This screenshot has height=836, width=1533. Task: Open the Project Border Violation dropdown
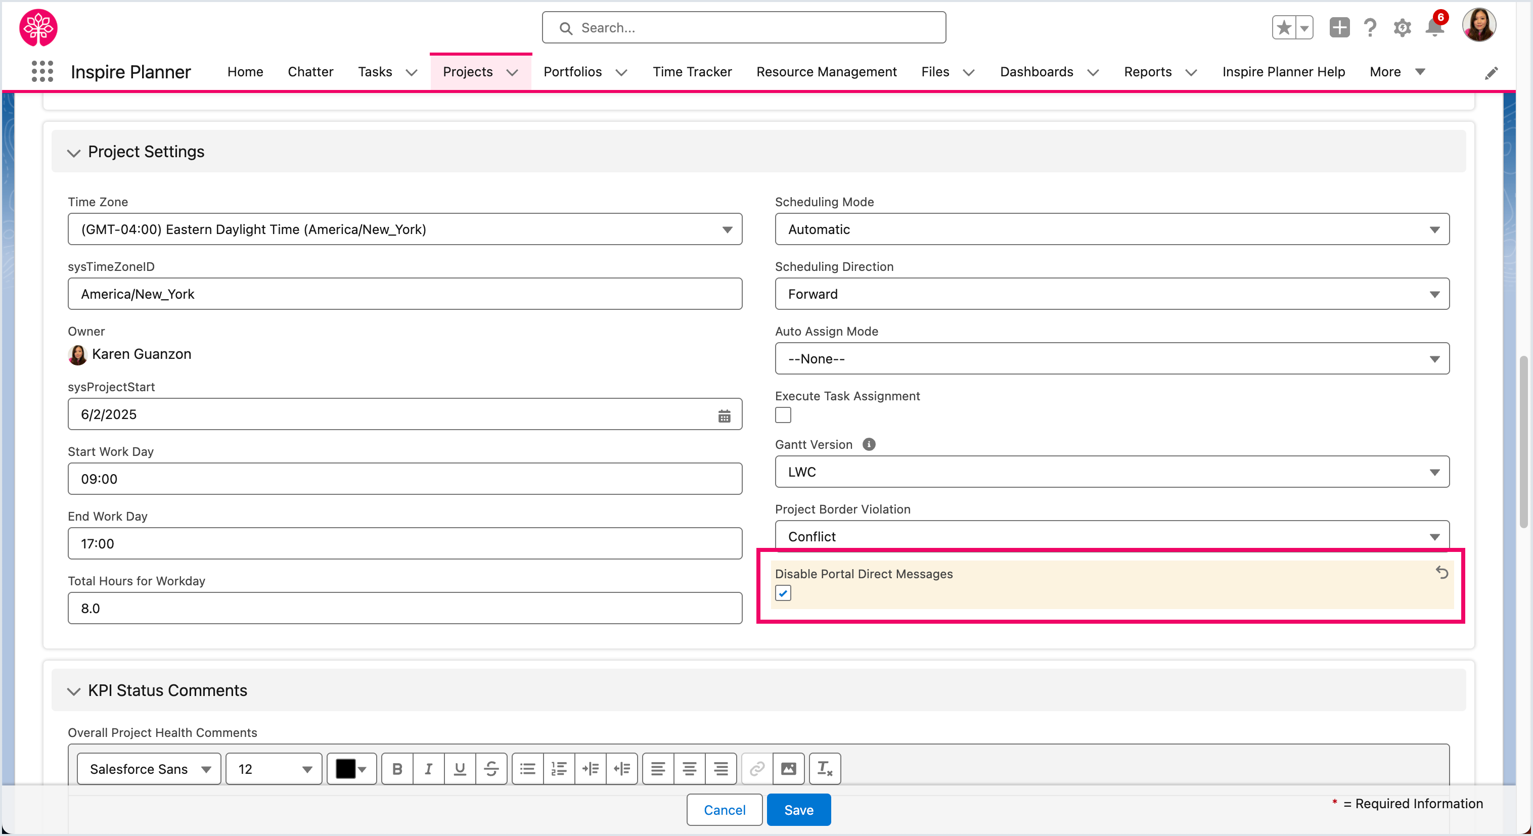[x=1112, y=535]
